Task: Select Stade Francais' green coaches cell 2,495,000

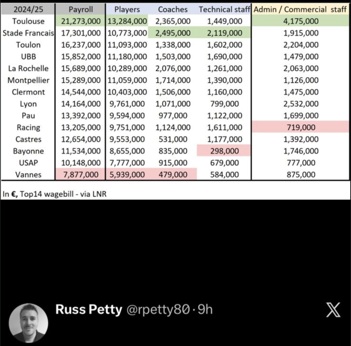Action: (x=173, y=33)
